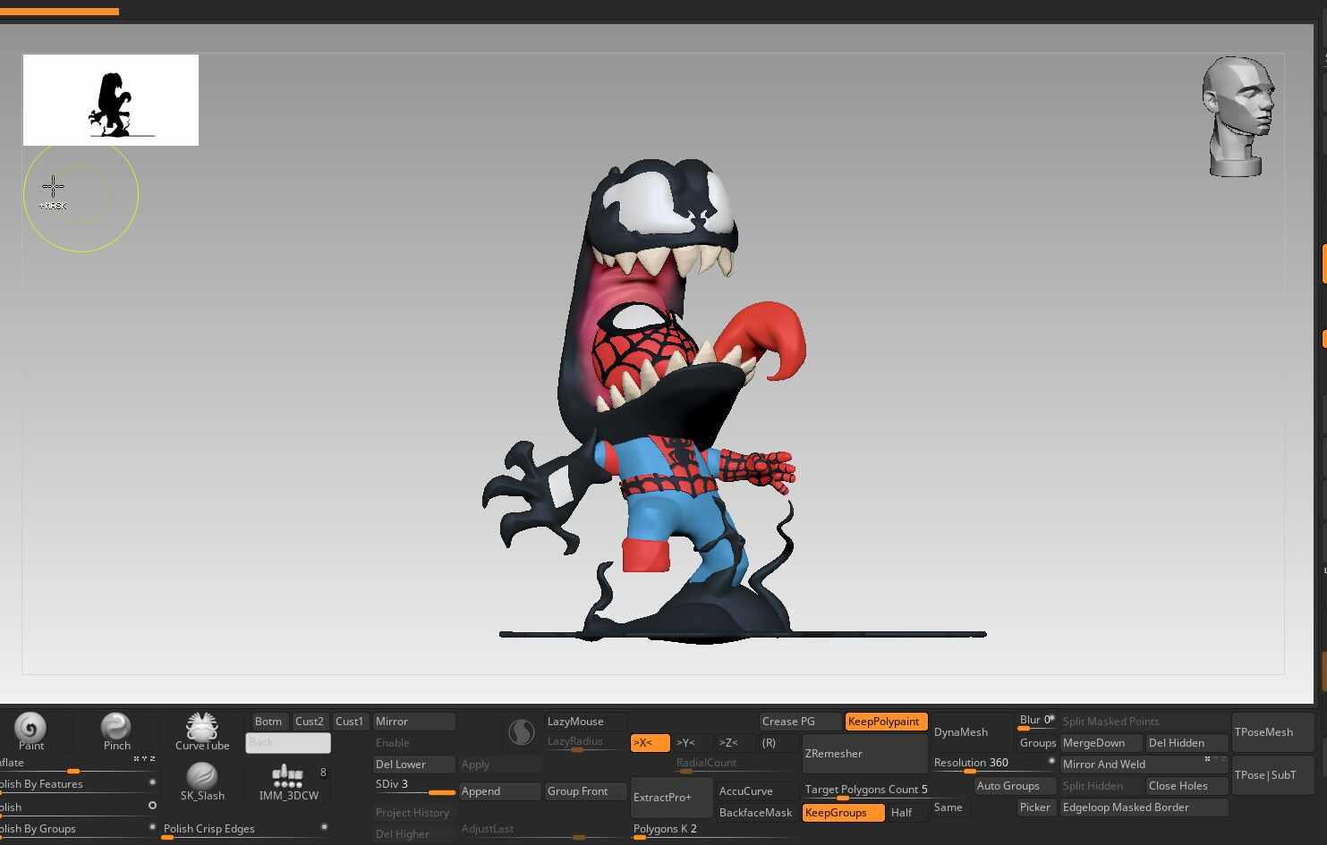Switch to the Cust1 brush palette
1327x845 pixels.
pos(349,722)
